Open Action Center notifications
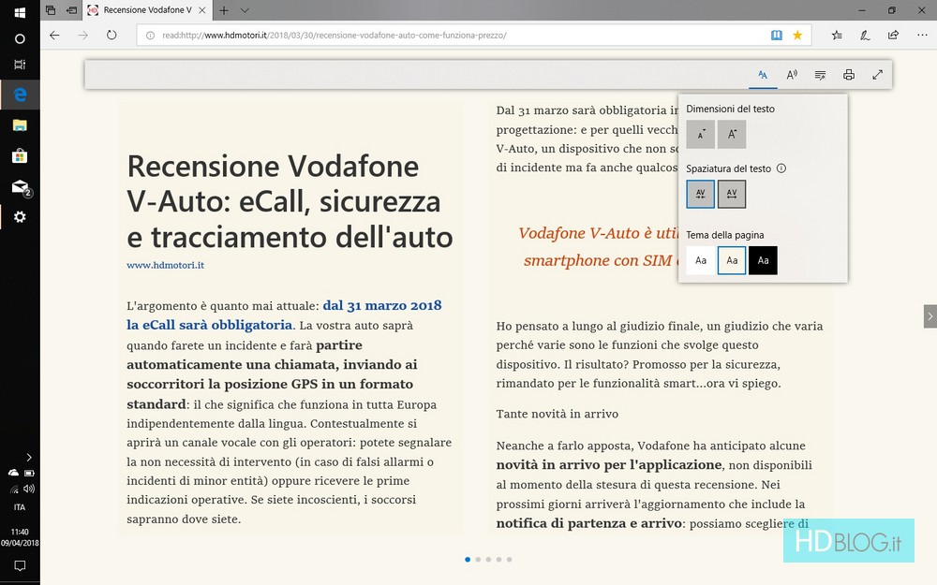 pos(20,566)
